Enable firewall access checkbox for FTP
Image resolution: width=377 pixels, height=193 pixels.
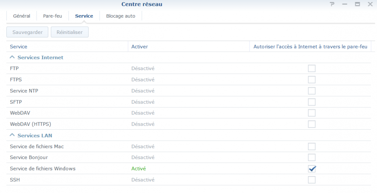(x=312, y=69)
